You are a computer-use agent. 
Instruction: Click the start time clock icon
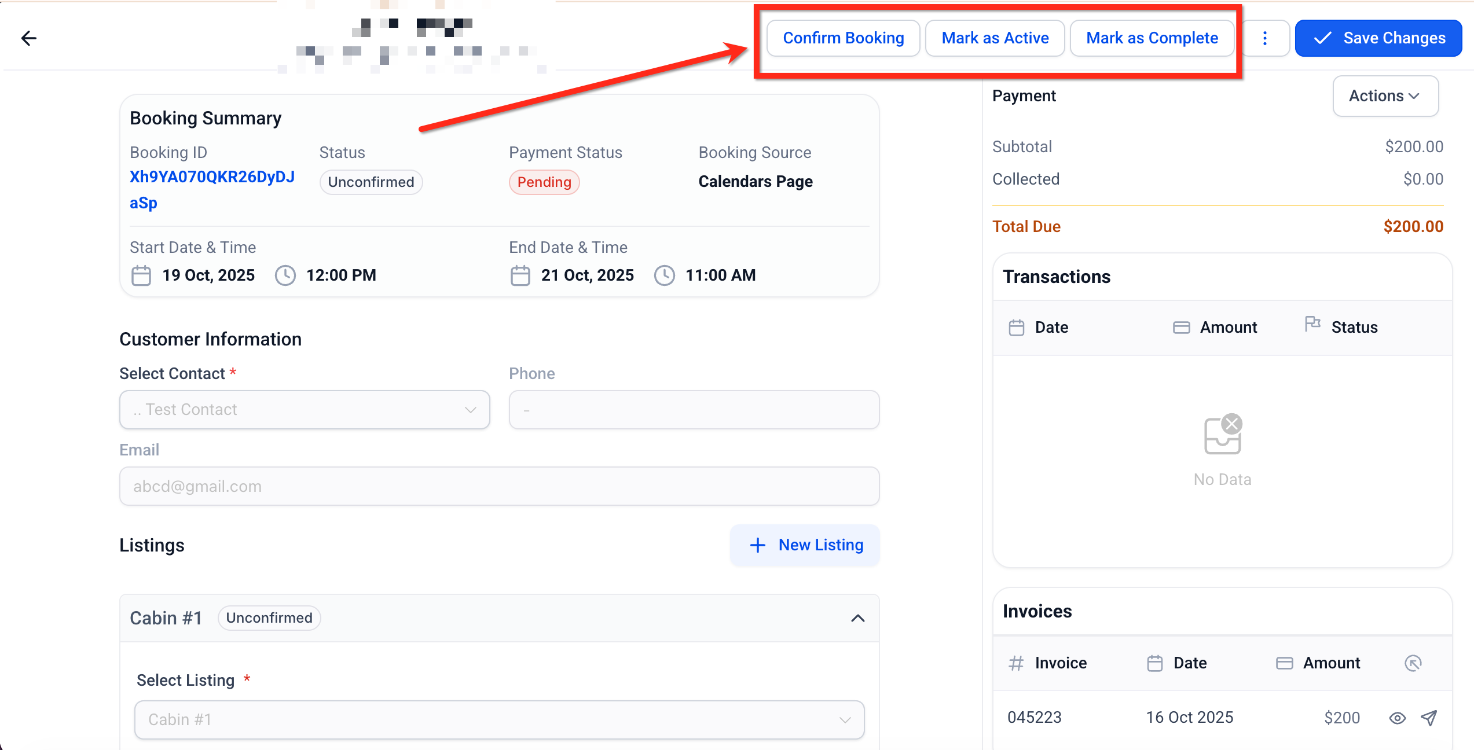(x=285, y=275)
